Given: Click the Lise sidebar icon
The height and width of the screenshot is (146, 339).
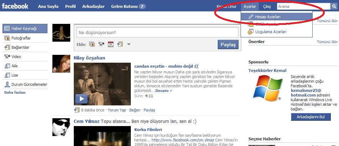Looking at the screenshot, I should (x=7, y=75).
